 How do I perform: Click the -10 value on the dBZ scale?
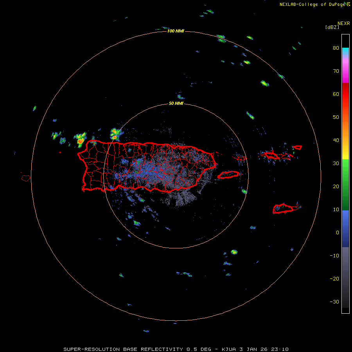(334, 256)
